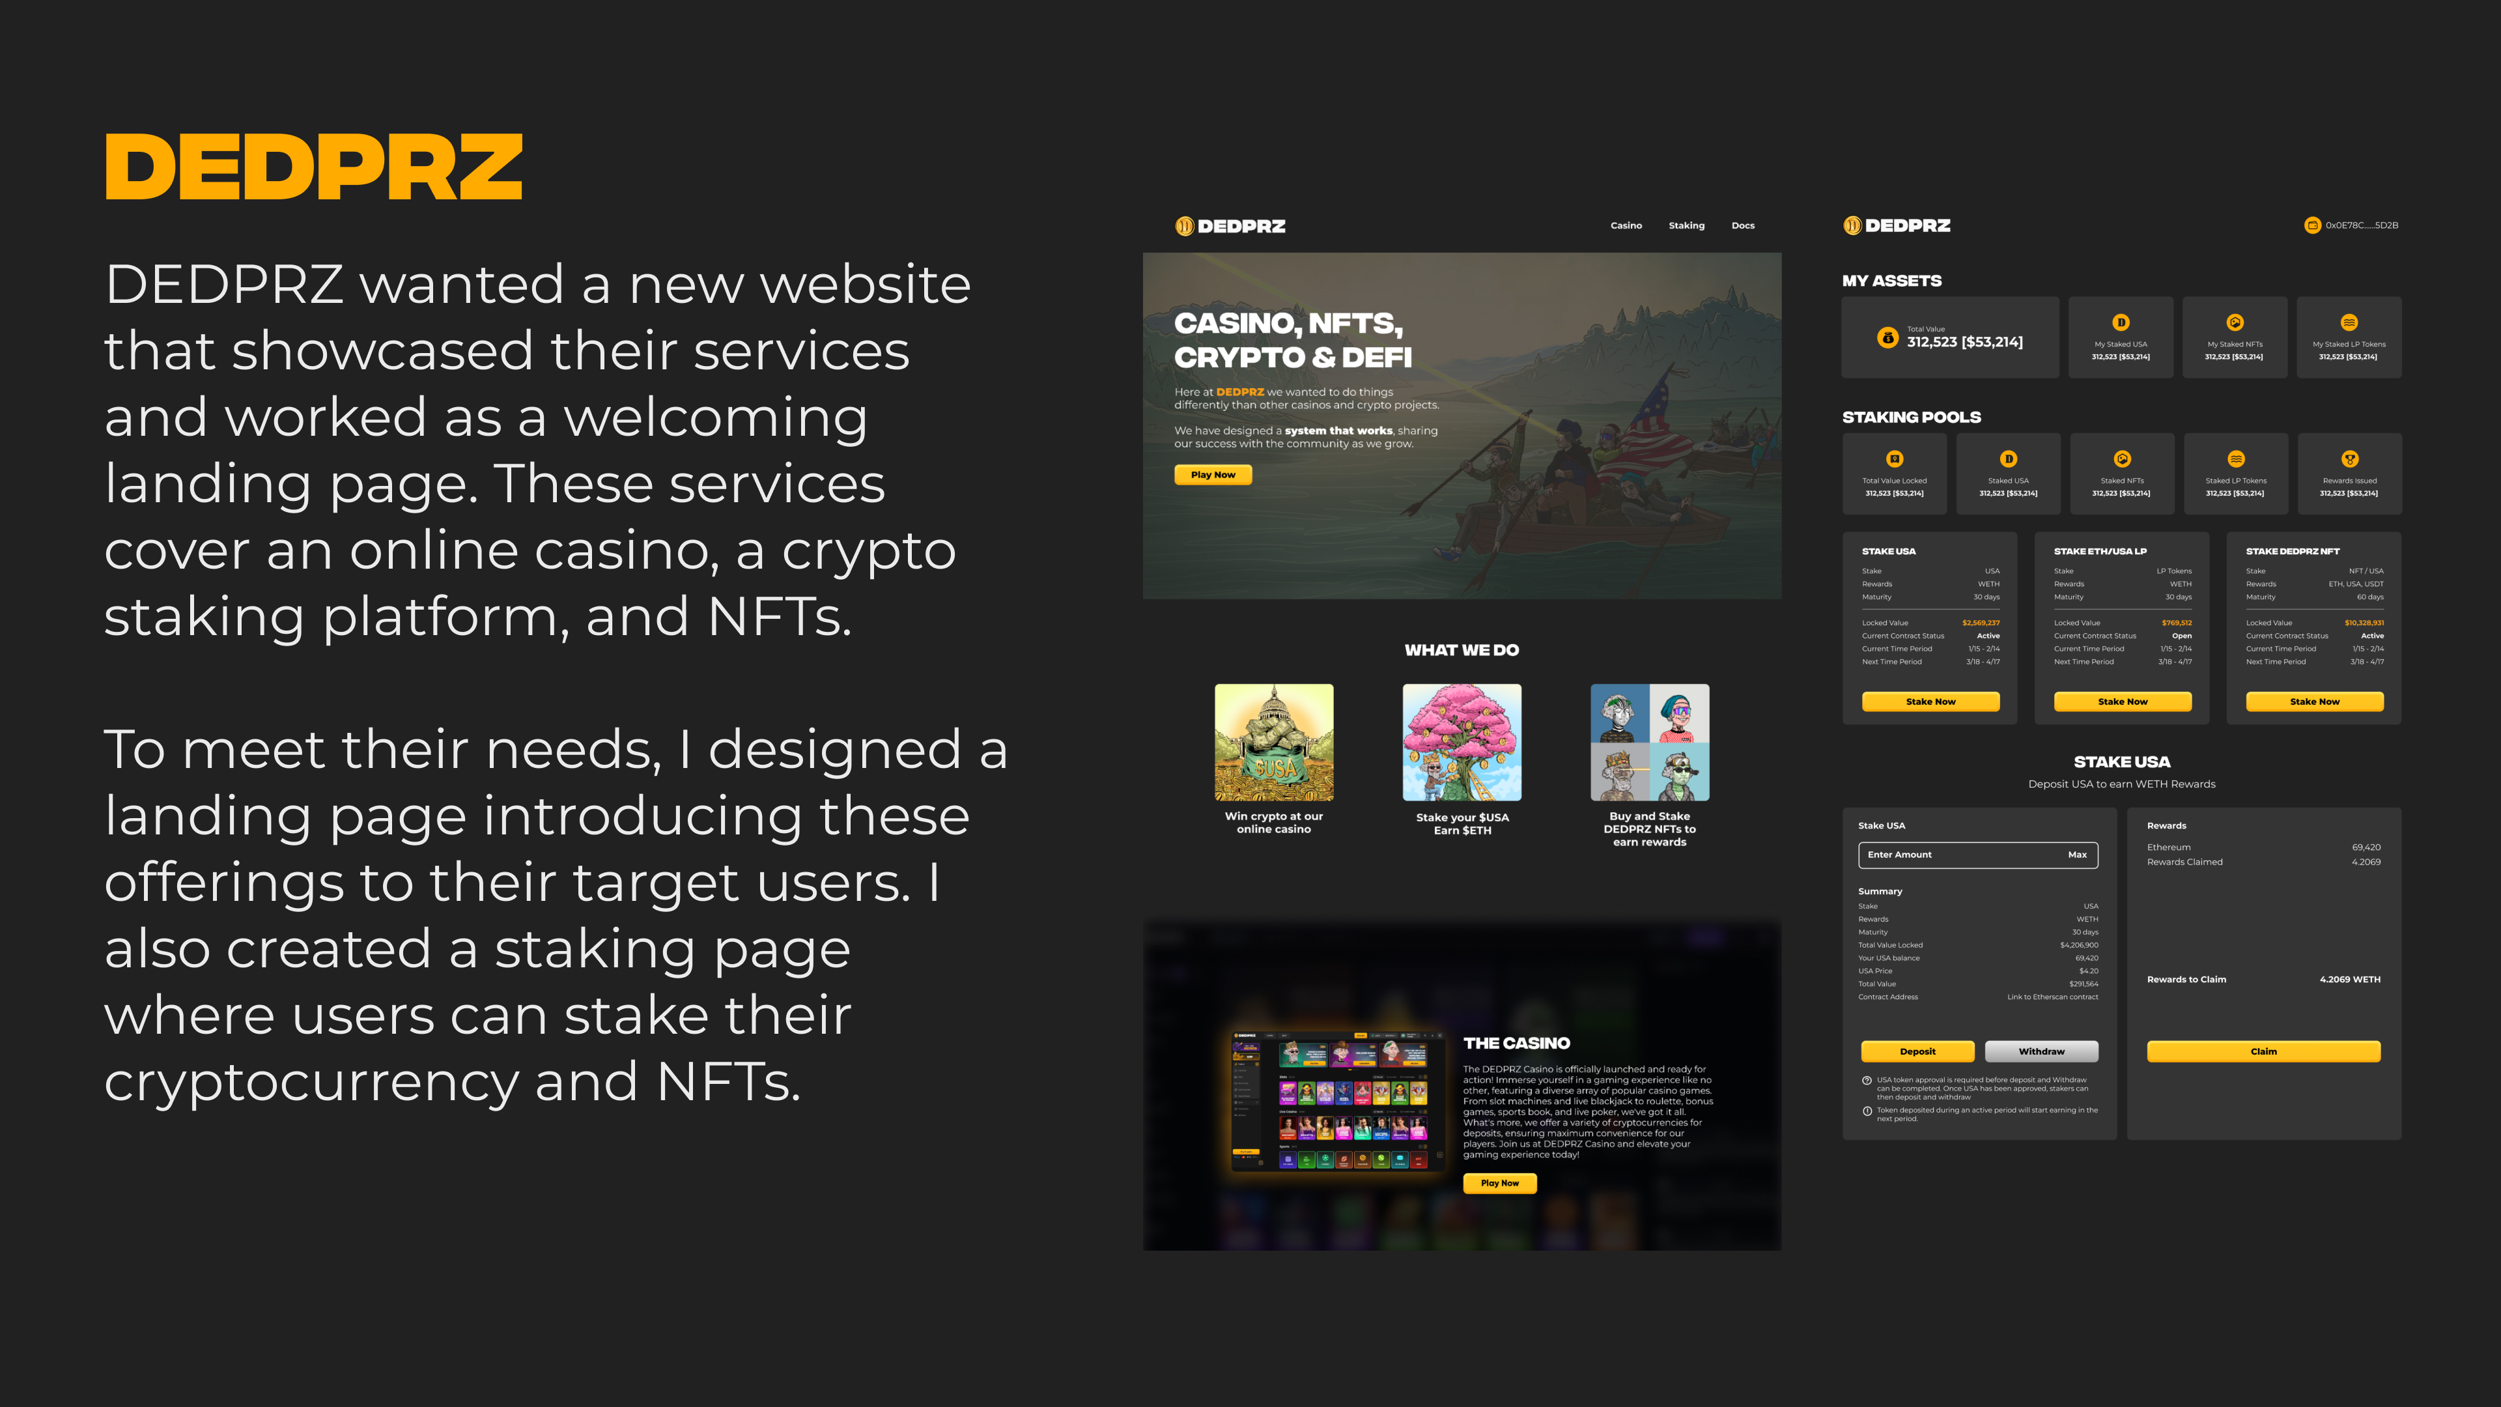Open the Staking nav menu item
The height and width of the screenshot is (1407, 2501).
(1686, 225)
